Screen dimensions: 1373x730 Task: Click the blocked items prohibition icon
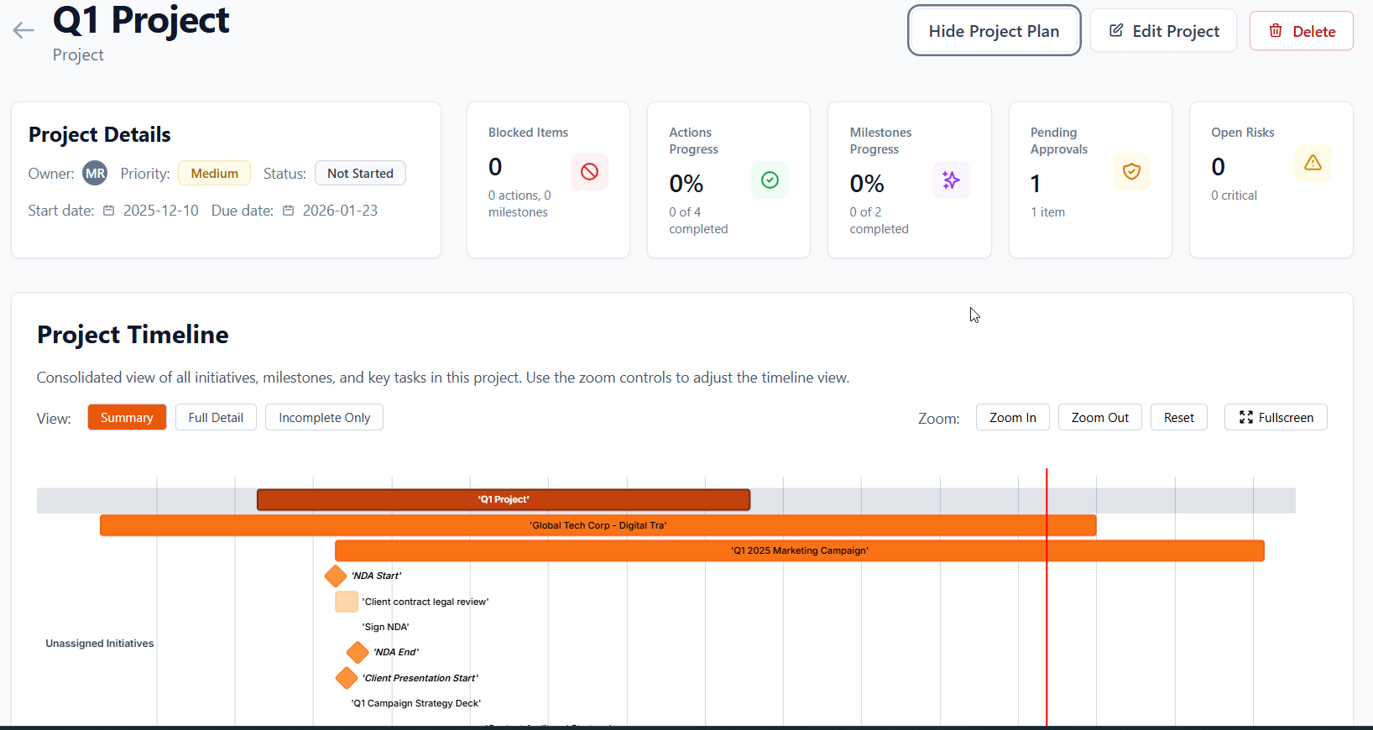point(589,172)
